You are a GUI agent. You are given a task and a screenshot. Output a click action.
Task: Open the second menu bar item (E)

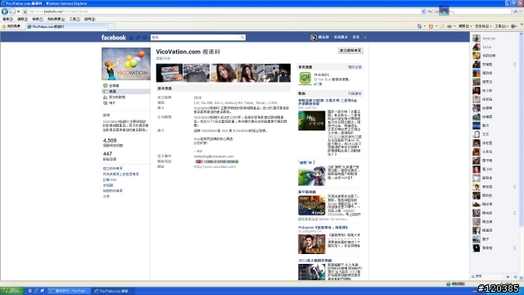click(22, 19)
